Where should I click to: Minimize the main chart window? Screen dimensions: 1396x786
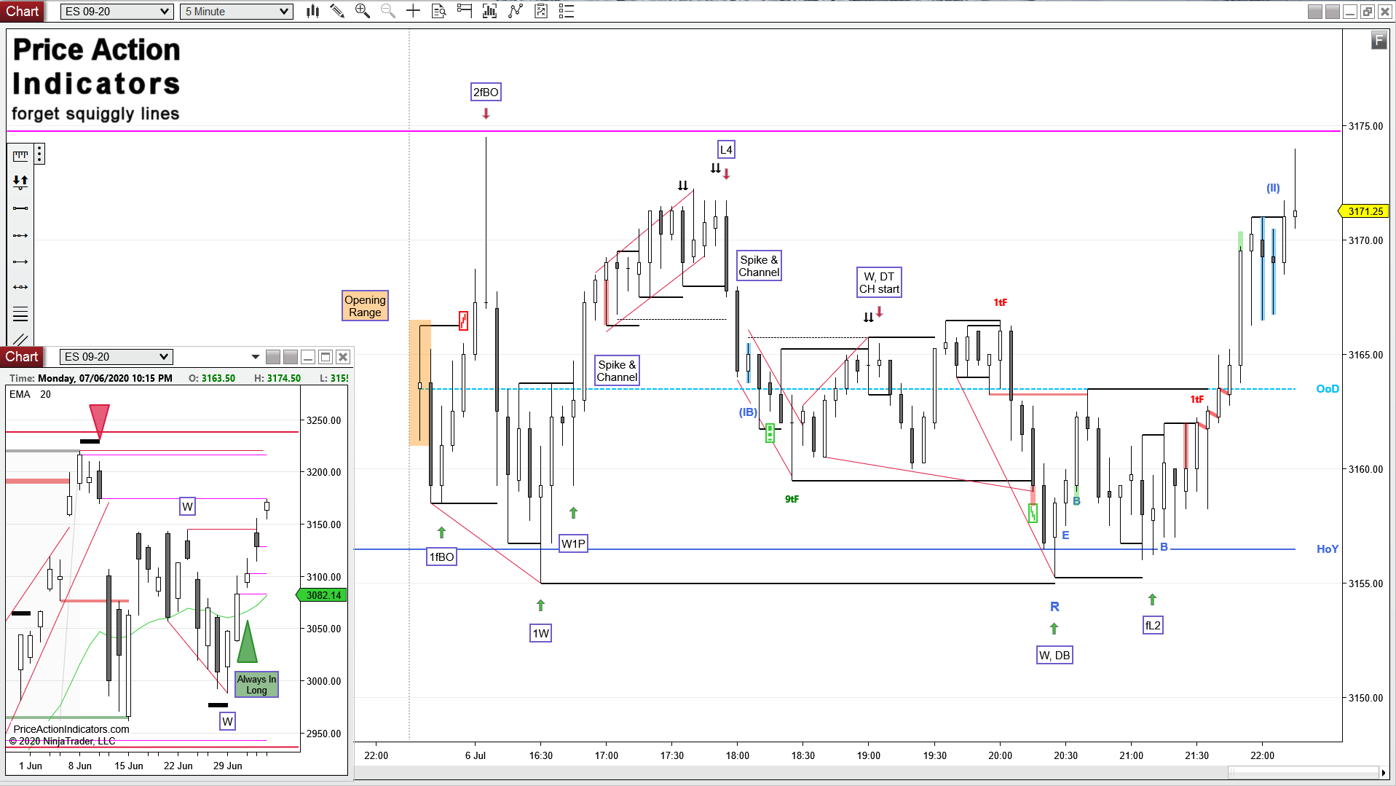(1349, 11)
